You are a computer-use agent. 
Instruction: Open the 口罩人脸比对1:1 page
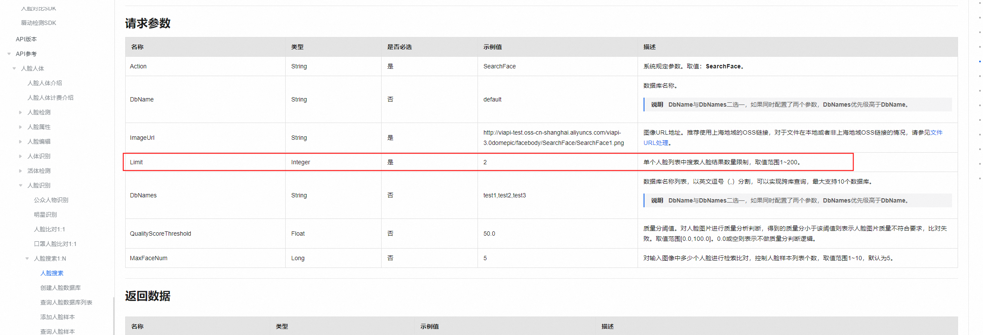55,244
